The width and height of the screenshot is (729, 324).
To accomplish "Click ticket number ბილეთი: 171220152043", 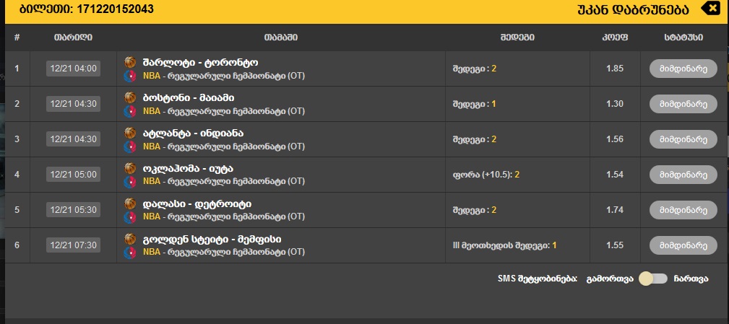I will (x=87, y=9).
